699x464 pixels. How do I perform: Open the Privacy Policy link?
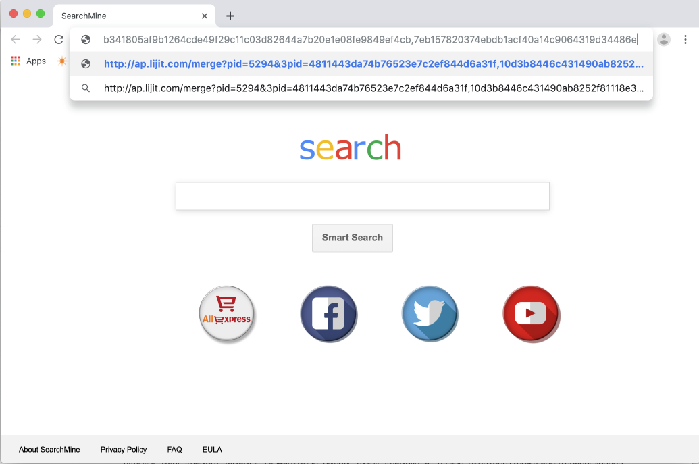tap(124, 450)
